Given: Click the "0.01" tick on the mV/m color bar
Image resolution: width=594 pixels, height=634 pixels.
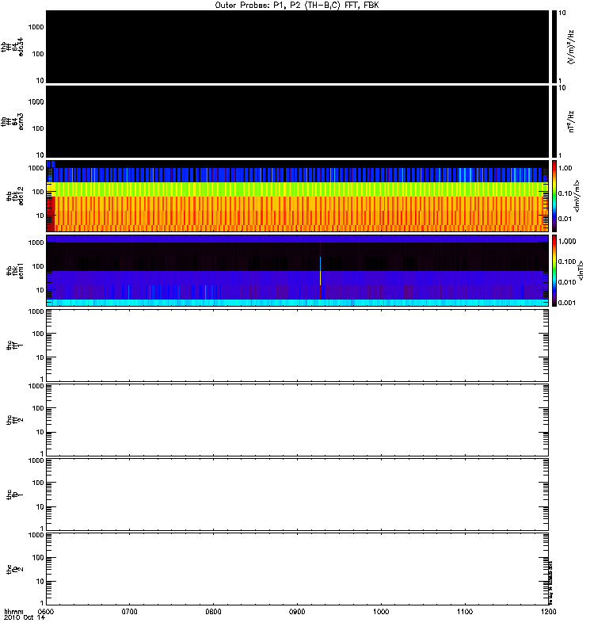Looking at the screenshot, I should click(565, 219).
